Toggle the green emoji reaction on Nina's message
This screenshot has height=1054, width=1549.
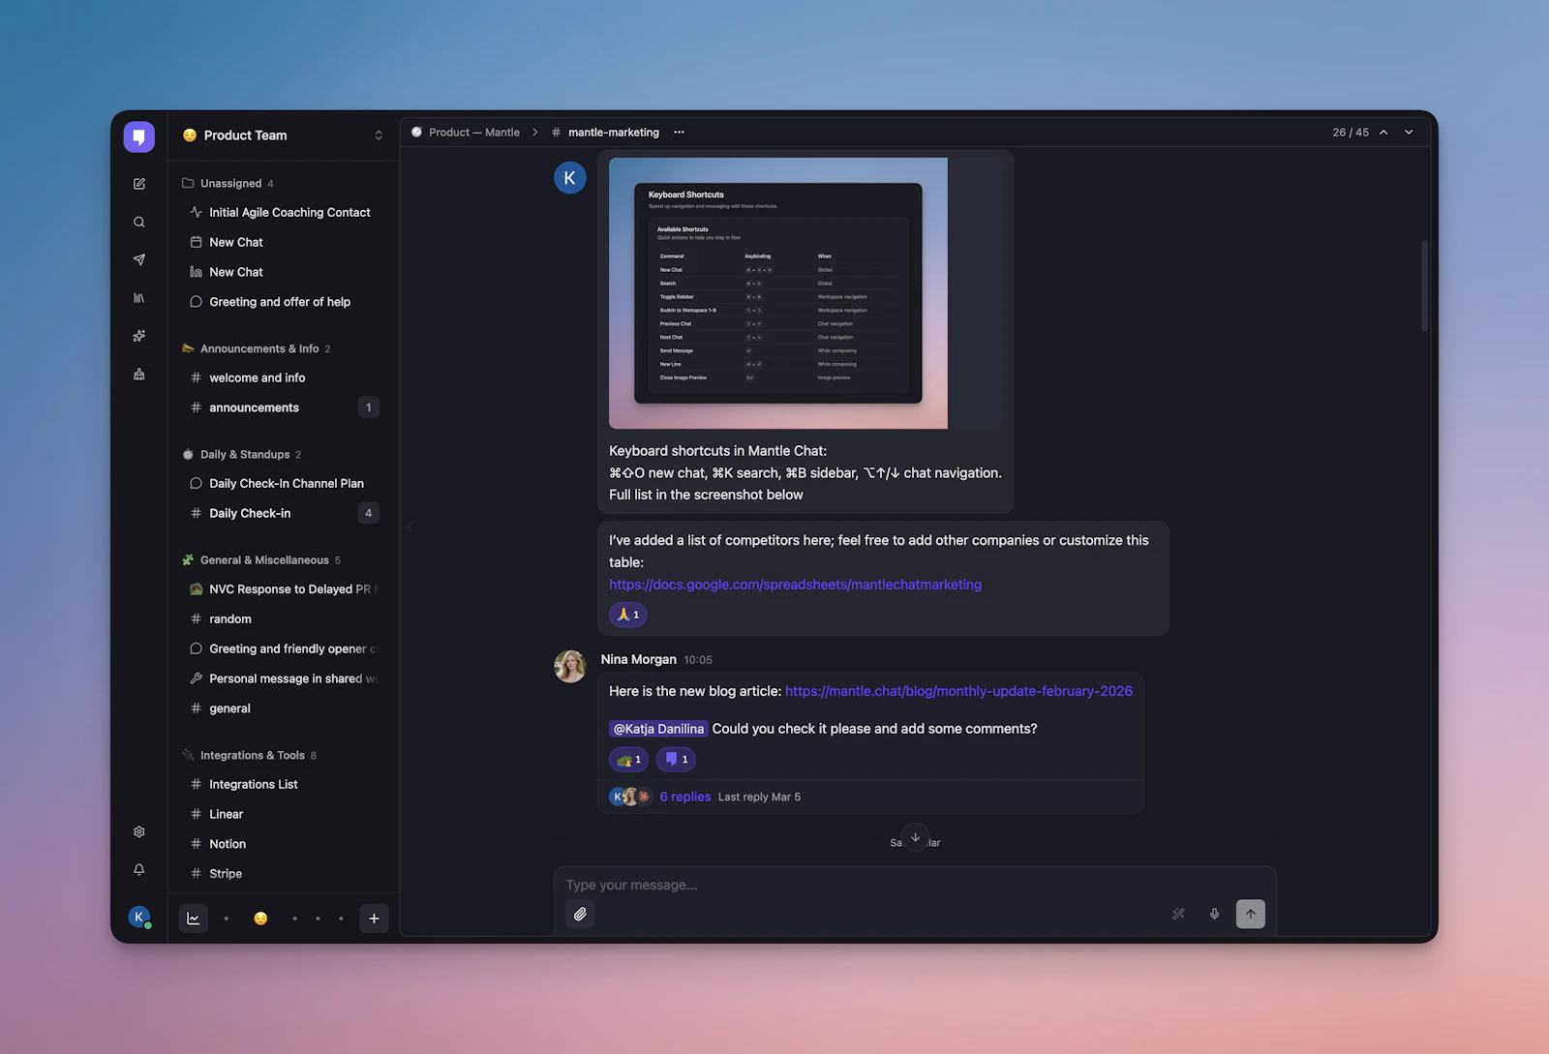[x=629, y=760]
